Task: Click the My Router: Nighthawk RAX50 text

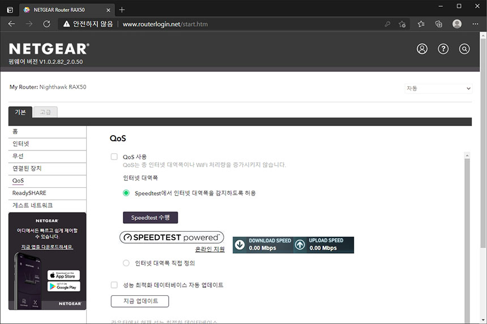Action: 48,87
